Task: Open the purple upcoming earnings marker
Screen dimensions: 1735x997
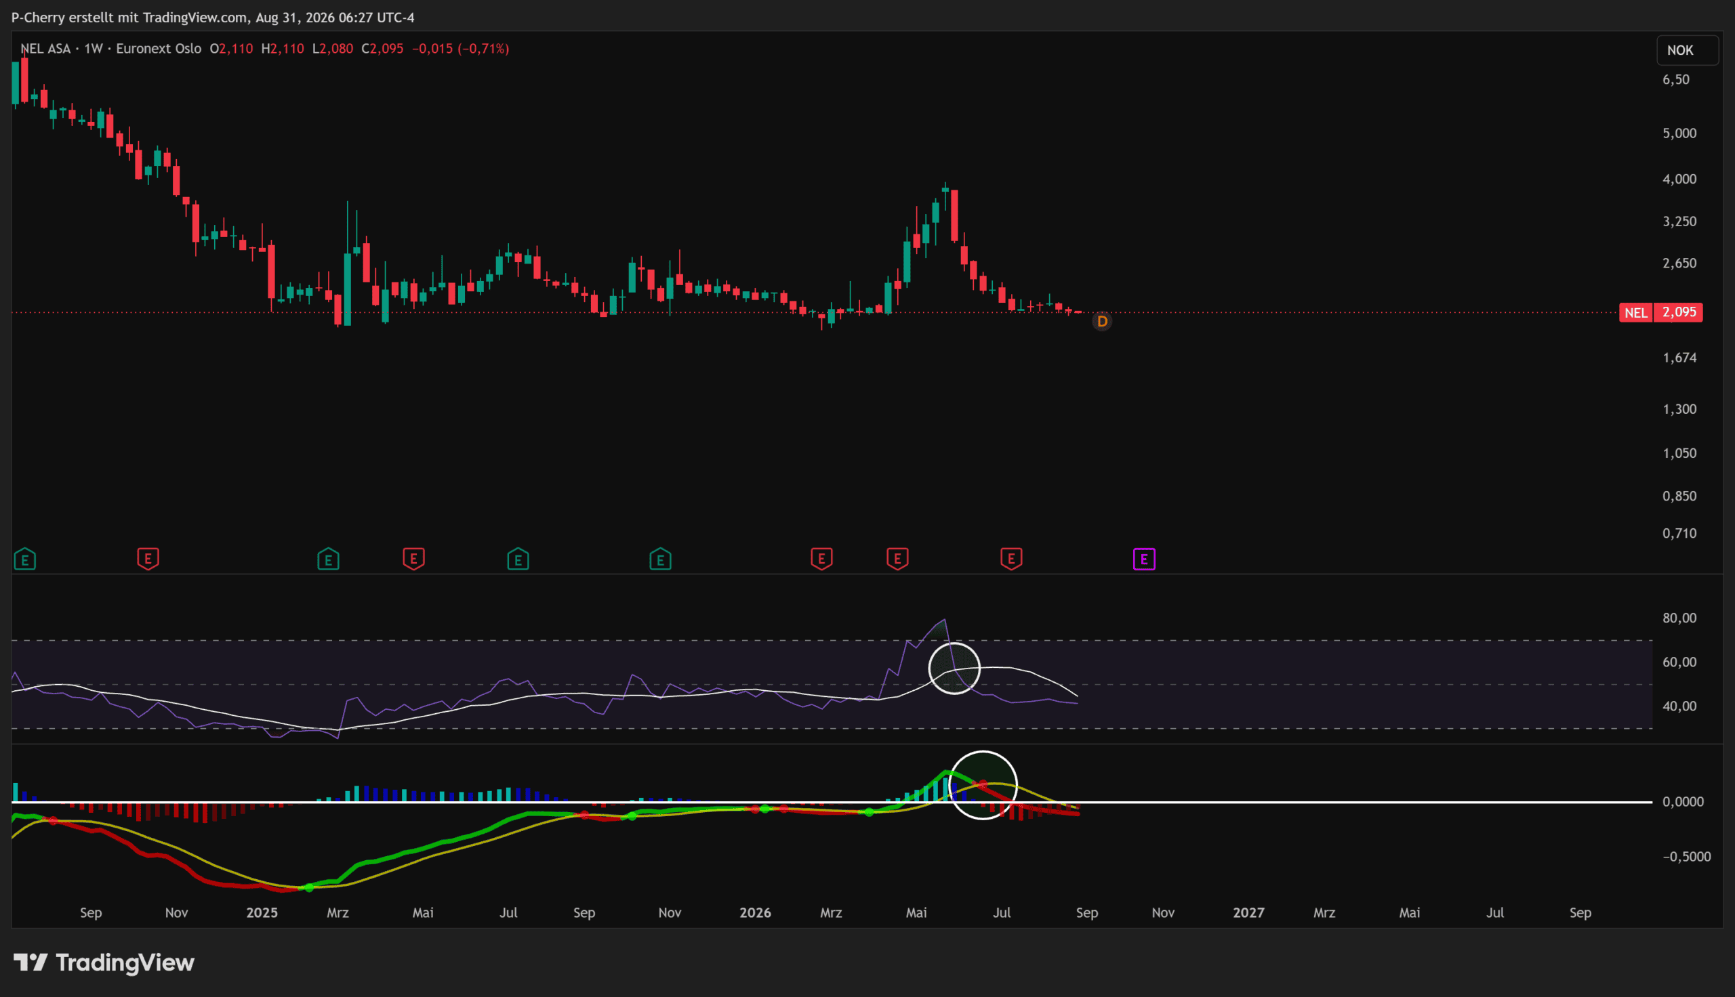Action: 1144,559
